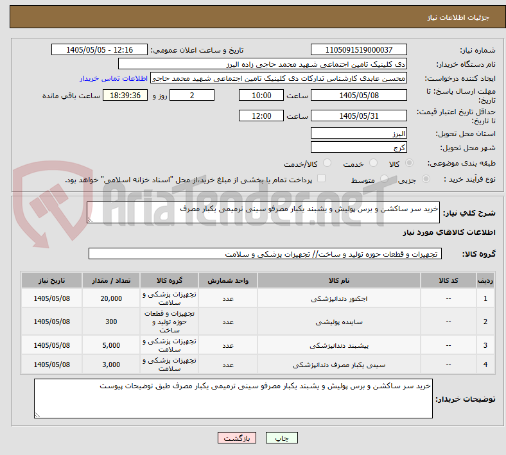Click the goods group field
The height and width of the screenshot is (455, 506).
pos(265,253)
